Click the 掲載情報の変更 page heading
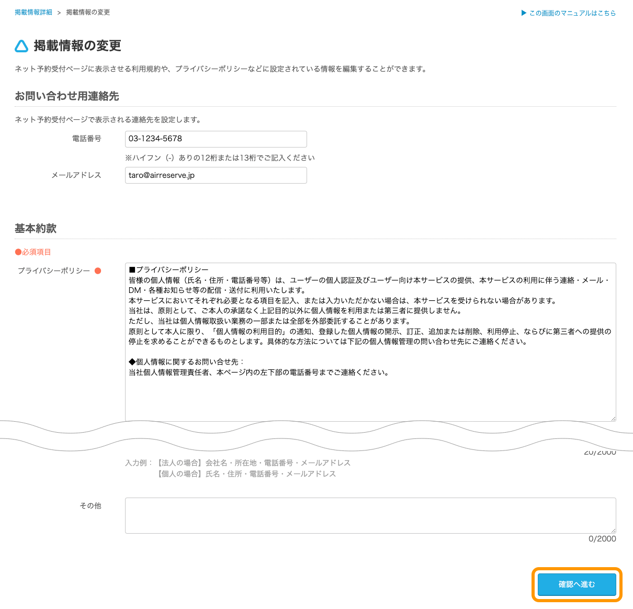 [x=77, y=46]
